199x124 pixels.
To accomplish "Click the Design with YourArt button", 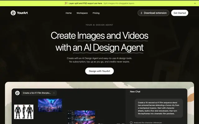I will [x=99, y=71].
